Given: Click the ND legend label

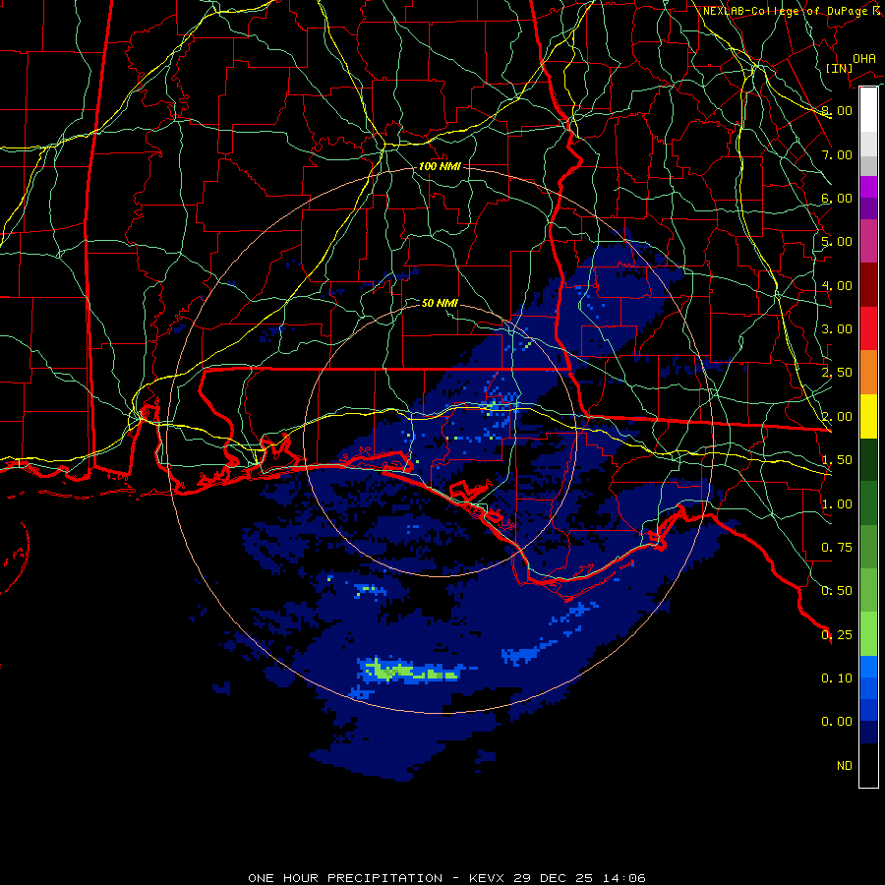Looking at the screenshot, I should pyautogui.click(x=845, y=766).
